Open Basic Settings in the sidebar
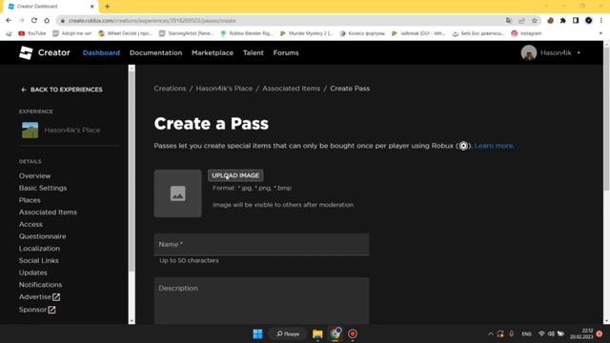The height and width of the screenshot is (343, 610). [43, 188]
